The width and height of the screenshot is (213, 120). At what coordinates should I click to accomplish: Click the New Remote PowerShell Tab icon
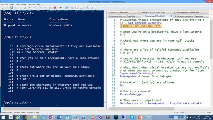click(61, 8)
